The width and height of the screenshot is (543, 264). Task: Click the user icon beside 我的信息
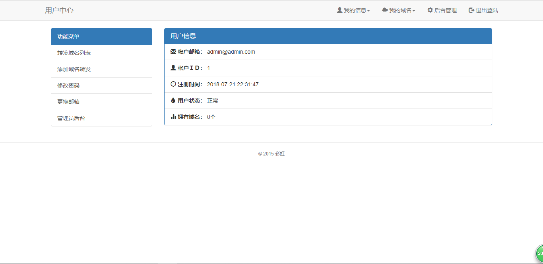coord(339,10)
